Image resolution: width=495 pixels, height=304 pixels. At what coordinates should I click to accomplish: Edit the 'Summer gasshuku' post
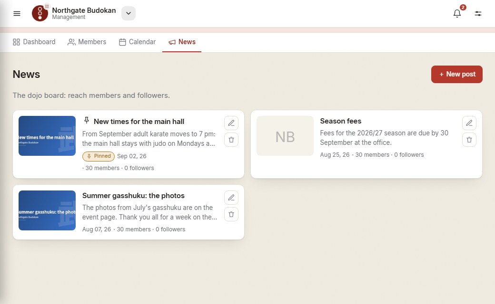(231, 198)
